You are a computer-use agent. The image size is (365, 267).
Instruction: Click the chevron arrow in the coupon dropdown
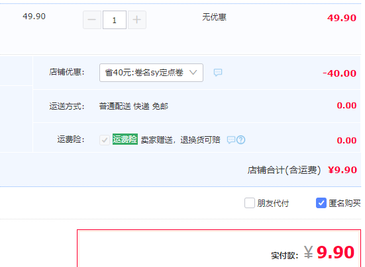tap(193, 73)
